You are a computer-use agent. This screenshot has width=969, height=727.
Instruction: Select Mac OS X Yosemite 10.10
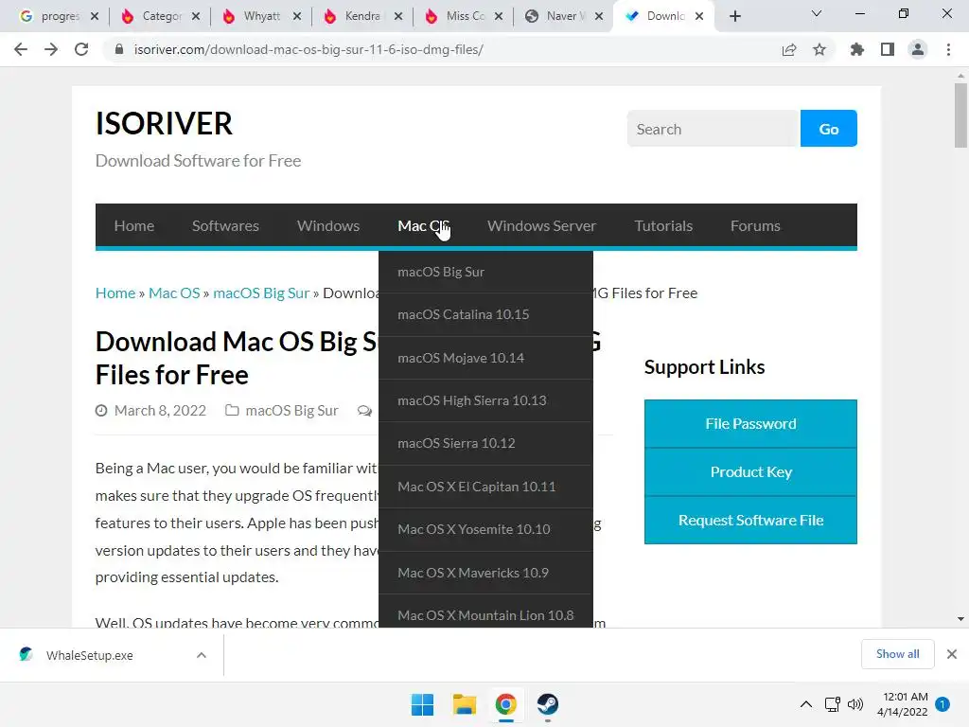coord(485,529)
